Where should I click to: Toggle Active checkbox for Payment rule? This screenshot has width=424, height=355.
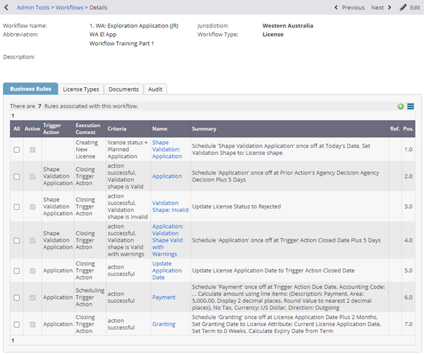pyautogui.click(x=32, y=297)
